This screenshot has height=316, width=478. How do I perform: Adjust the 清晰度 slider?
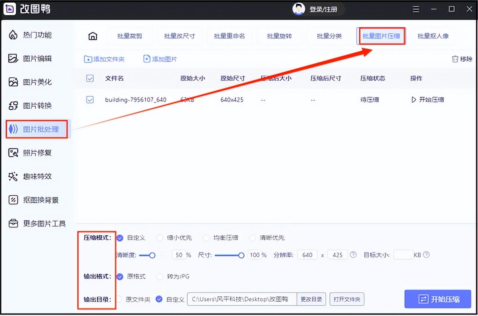click(152, 255)
